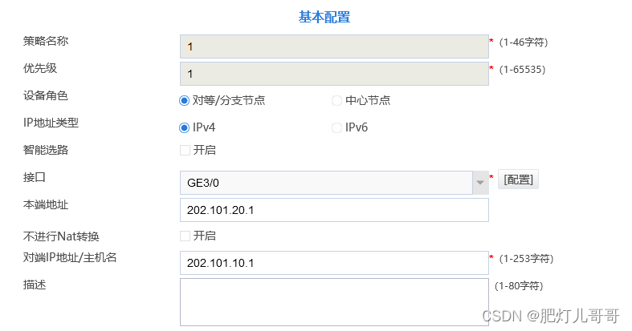Focus the 本端地址 field with 202.101.20.1
The height and width of the screenshot is (331, 632).
click(x=334, y=210)
